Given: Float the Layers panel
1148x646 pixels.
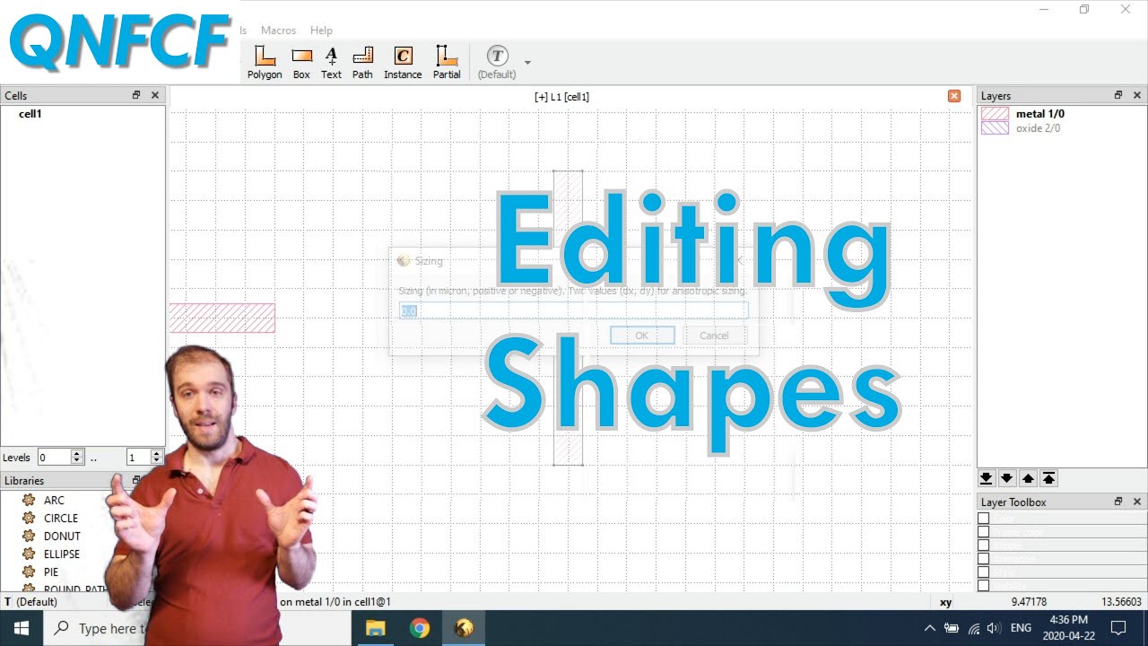Looking at the screenshot, I should pyautogui.click(x=1118, y=95).
